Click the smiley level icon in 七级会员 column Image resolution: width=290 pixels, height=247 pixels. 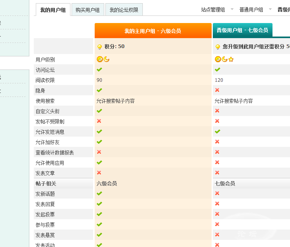218,59
